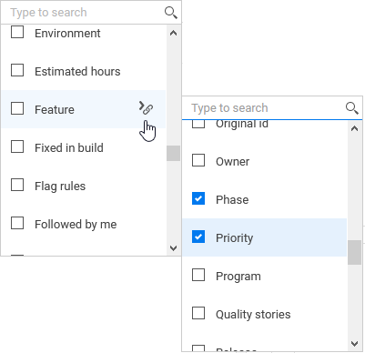The width and height of the screenshot is (365, 353).
Task: Click the left list's scroll-up arrow
Action: (x=173, y=33)
